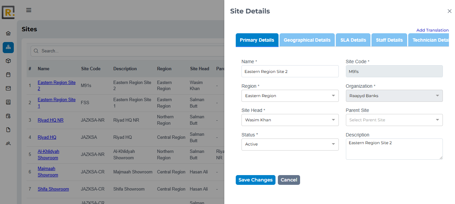Open the SLA Details tab
The height and width of the screenshot is (204, 455).
pos(353,40)
